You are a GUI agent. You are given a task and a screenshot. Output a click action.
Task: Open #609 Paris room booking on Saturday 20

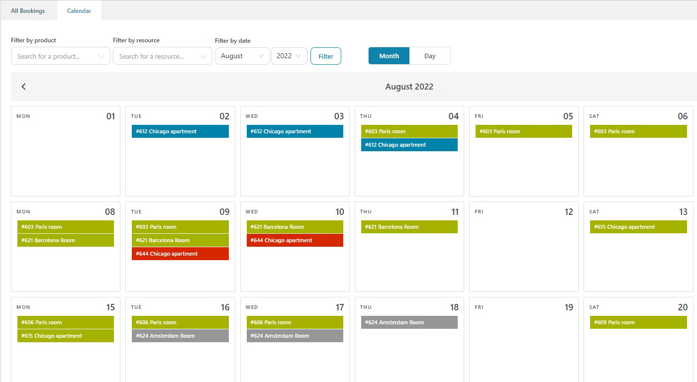click(638, 322)
